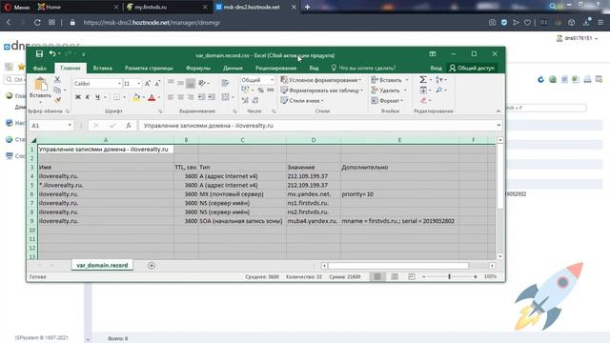Apply percent style to the cells
610x343 pixels.
tap(260, 91)
